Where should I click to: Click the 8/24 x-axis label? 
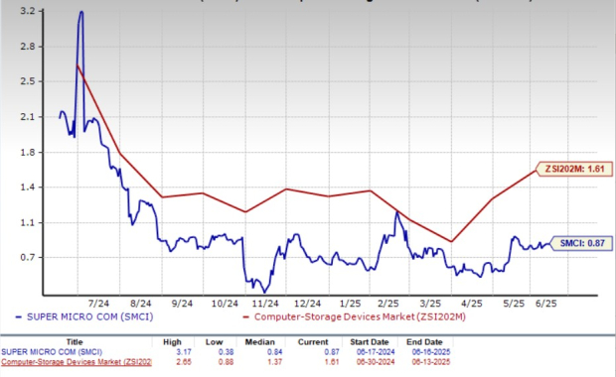(x=141, y=304)
